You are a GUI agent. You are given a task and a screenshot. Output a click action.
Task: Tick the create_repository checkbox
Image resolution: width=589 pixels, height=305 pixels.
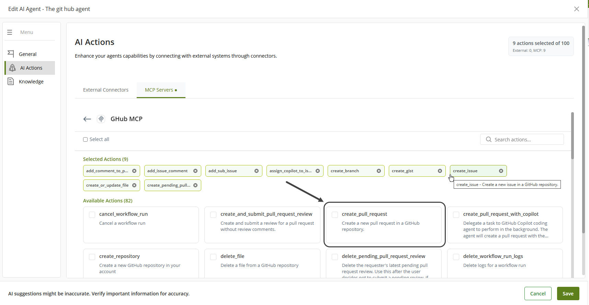(92, 257)
